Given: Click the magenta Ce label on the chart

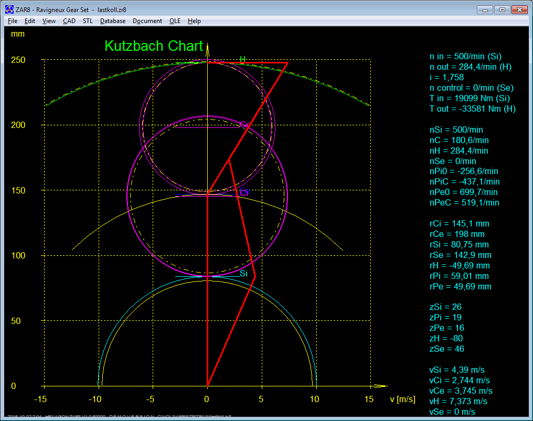Looking at the screenshot, I should click(x=244, y=125).
